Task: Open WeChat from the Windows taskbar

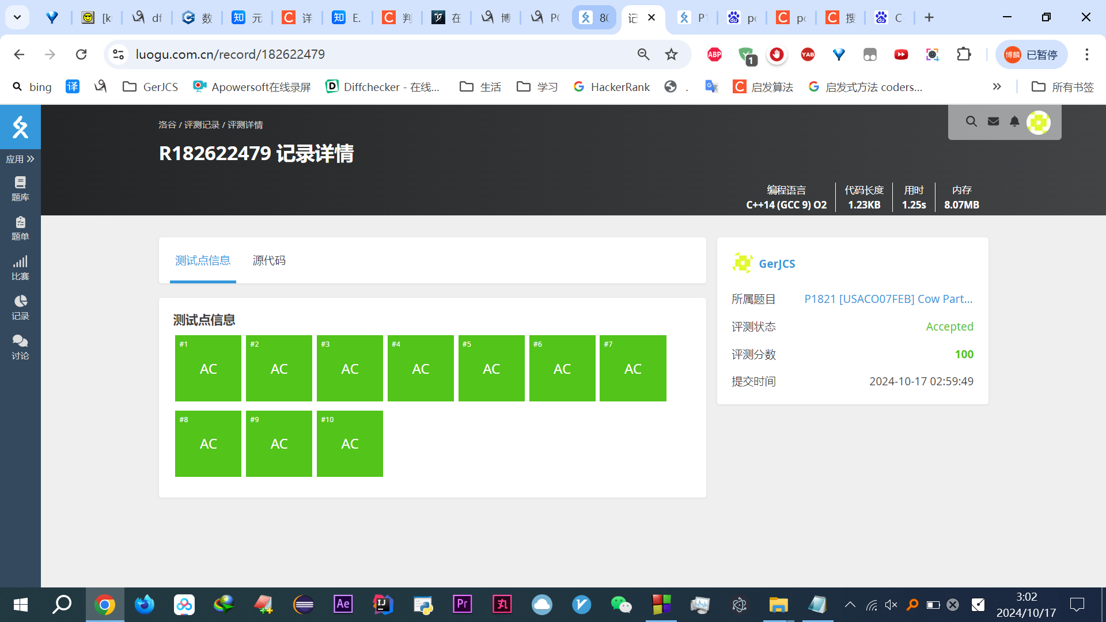Action: (x=621, y=604)
